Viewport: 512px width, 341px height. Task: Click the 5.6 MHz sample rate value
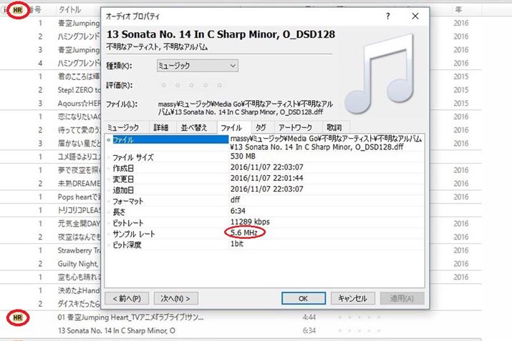[244, 232]
